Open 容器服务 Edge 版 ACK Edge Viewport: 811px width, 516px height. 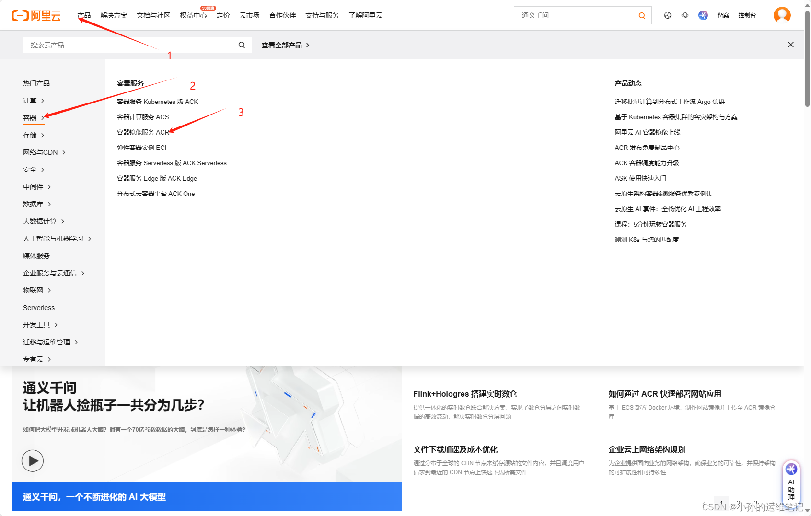[x=157, y=178]
